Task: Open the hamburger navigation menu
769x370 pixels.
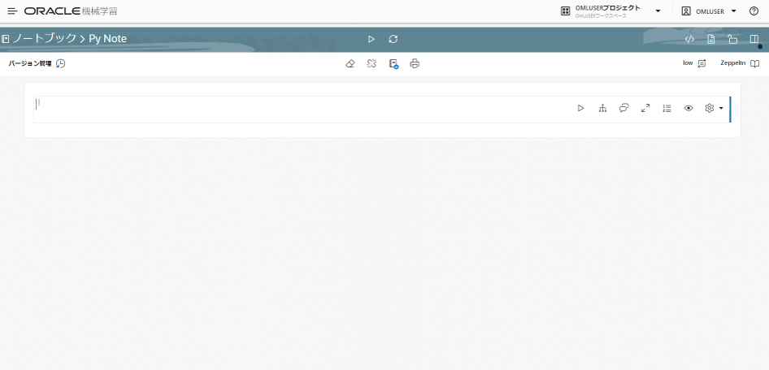Action: pyautogui.click(x=12, y=11)
